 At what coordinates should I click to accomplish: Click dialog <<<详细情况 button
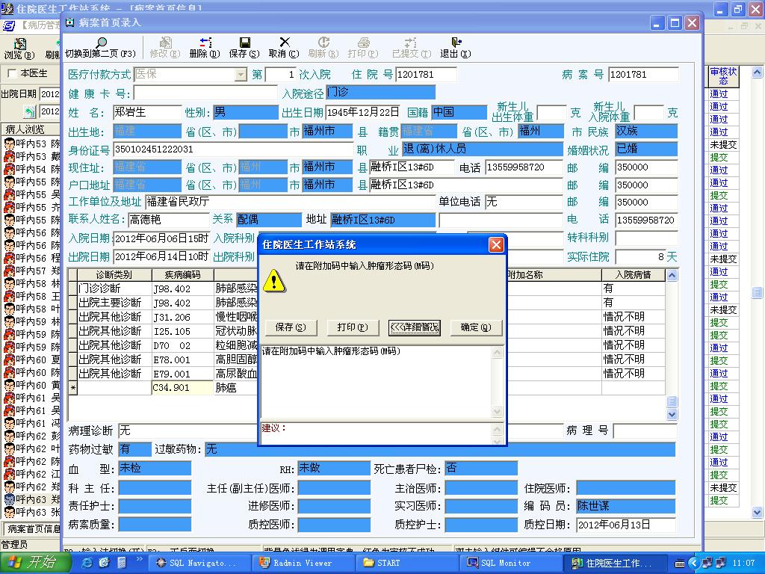414,327
